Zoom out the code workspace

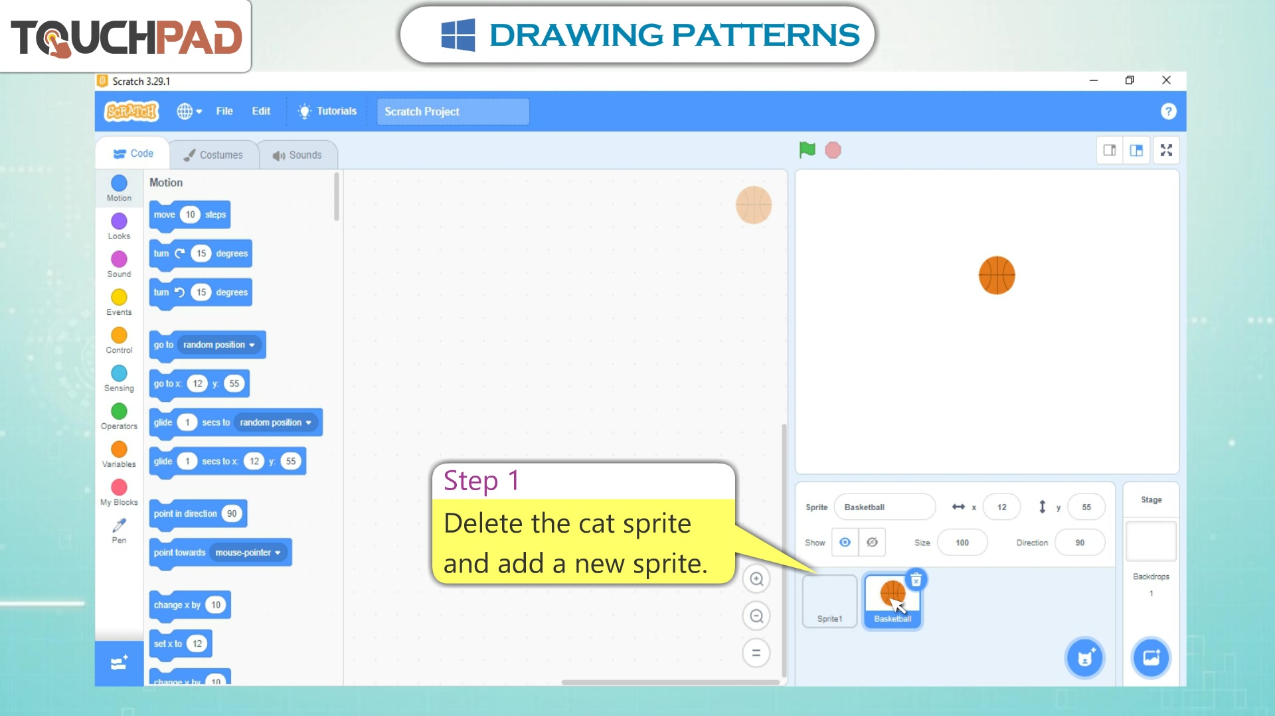[756, 616]
